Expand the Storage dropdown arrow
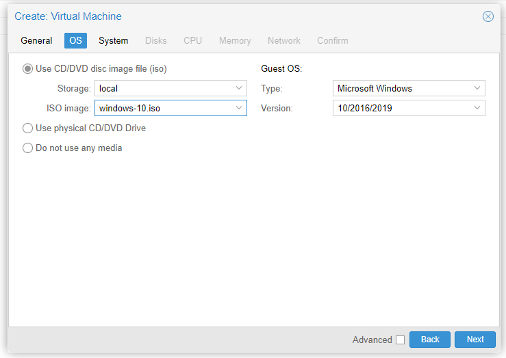506x358 pixels. click(x=239, y=88)
